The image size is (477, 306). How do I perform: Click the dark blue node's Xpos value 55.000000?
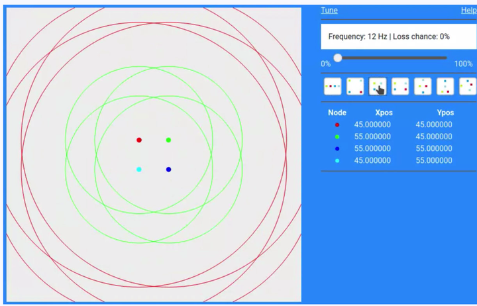point(372,148)
